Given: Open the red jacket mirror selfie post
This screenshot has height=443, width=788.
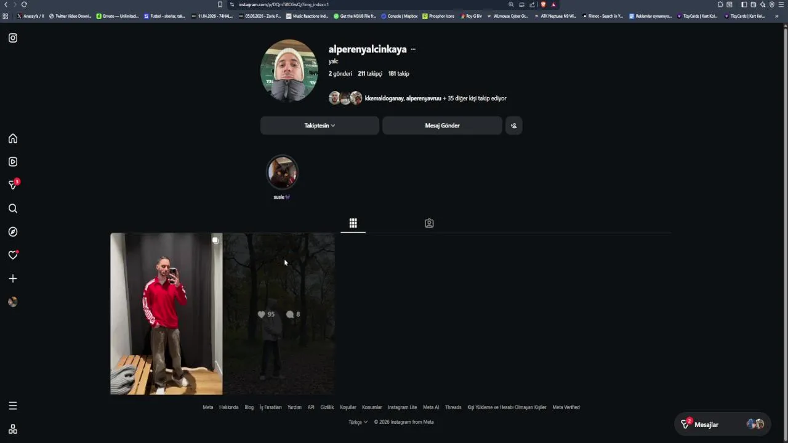Looking at the screenshot, I should click(x=166, y=314).
